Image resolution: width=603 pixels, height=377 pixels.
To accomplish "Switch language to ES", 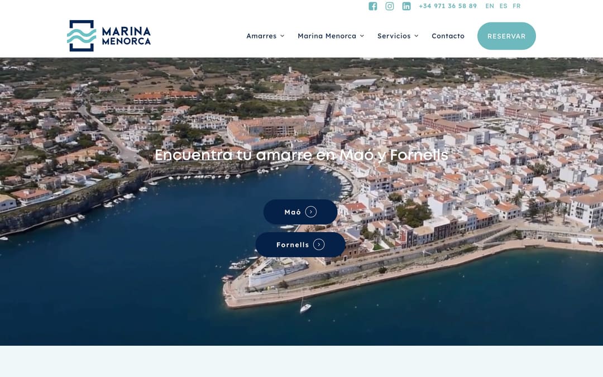I will pos(504,6).
